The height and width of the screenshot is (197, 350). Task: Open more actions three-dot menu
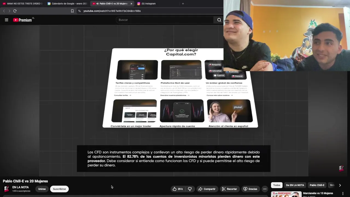coord(265,189)
